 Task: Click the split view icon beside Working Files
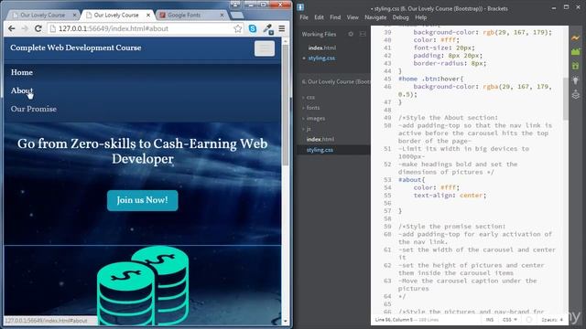pos(363,34)
